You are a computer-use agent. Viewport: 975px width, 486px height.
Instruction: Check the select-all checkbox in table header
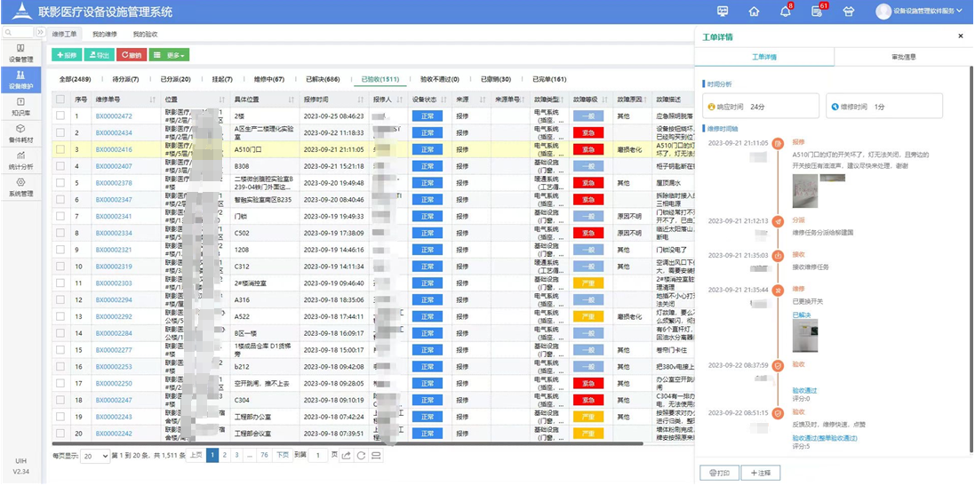tap(60, 100)
